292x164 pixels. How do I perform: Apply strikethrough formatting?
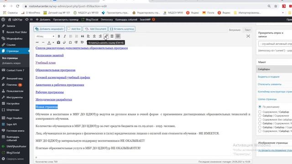point(37,42)
